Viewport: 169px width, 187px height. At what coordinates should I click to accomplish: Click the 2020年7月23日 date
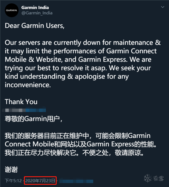pyautogui.click(x=40, y=181)
